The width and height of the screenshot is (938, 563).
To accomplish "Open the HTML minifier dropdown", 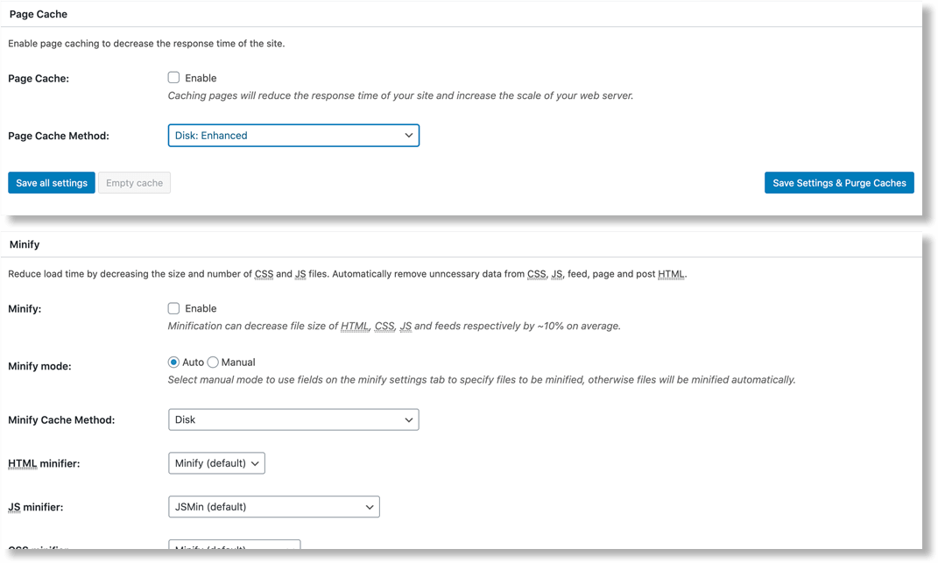I will coord(216,462).
